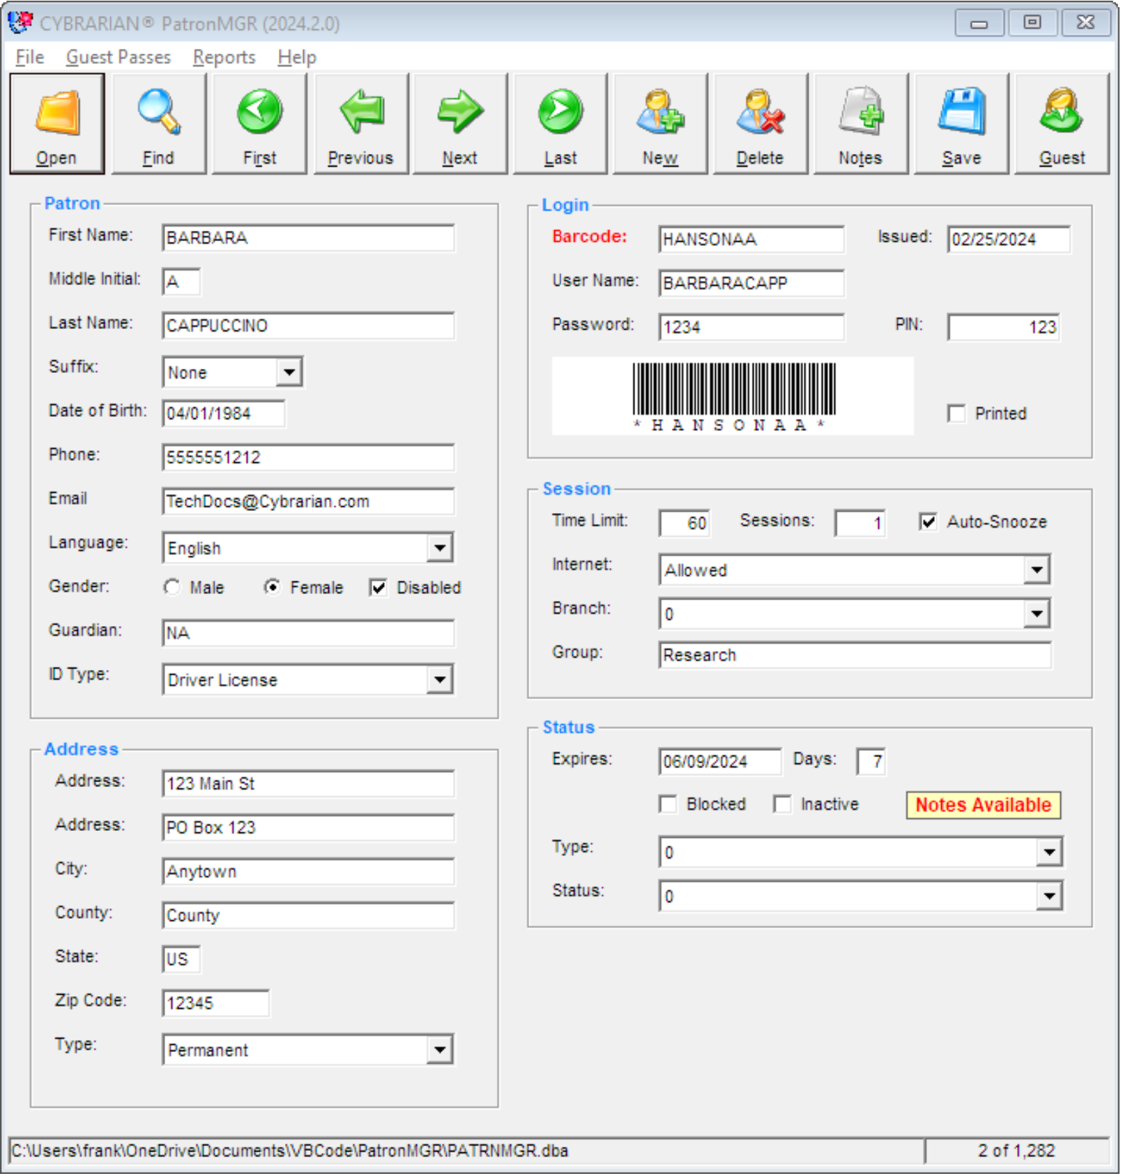Click the Date of Birth field
1123x1176 pixels.
point(224,414)
